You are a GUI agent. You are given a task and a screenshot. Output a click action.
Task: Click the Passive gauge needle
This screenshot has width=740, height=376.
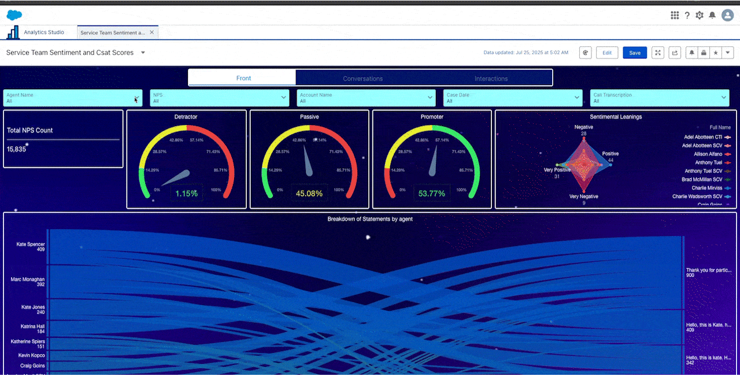click(308, 162)
